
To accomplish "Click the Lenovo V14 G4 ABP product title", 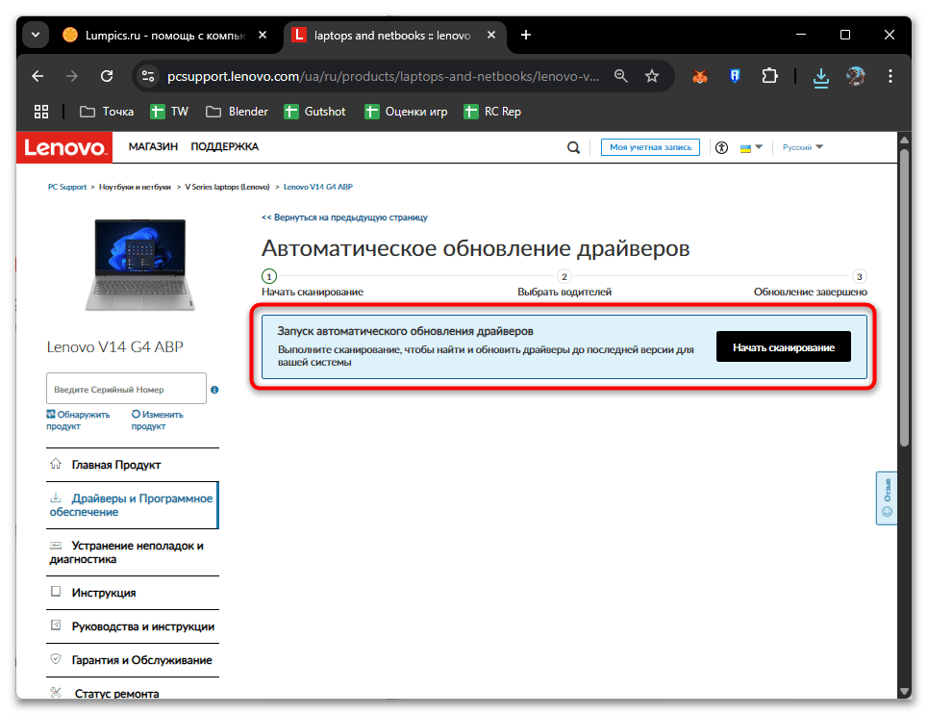I will point(114,346).
